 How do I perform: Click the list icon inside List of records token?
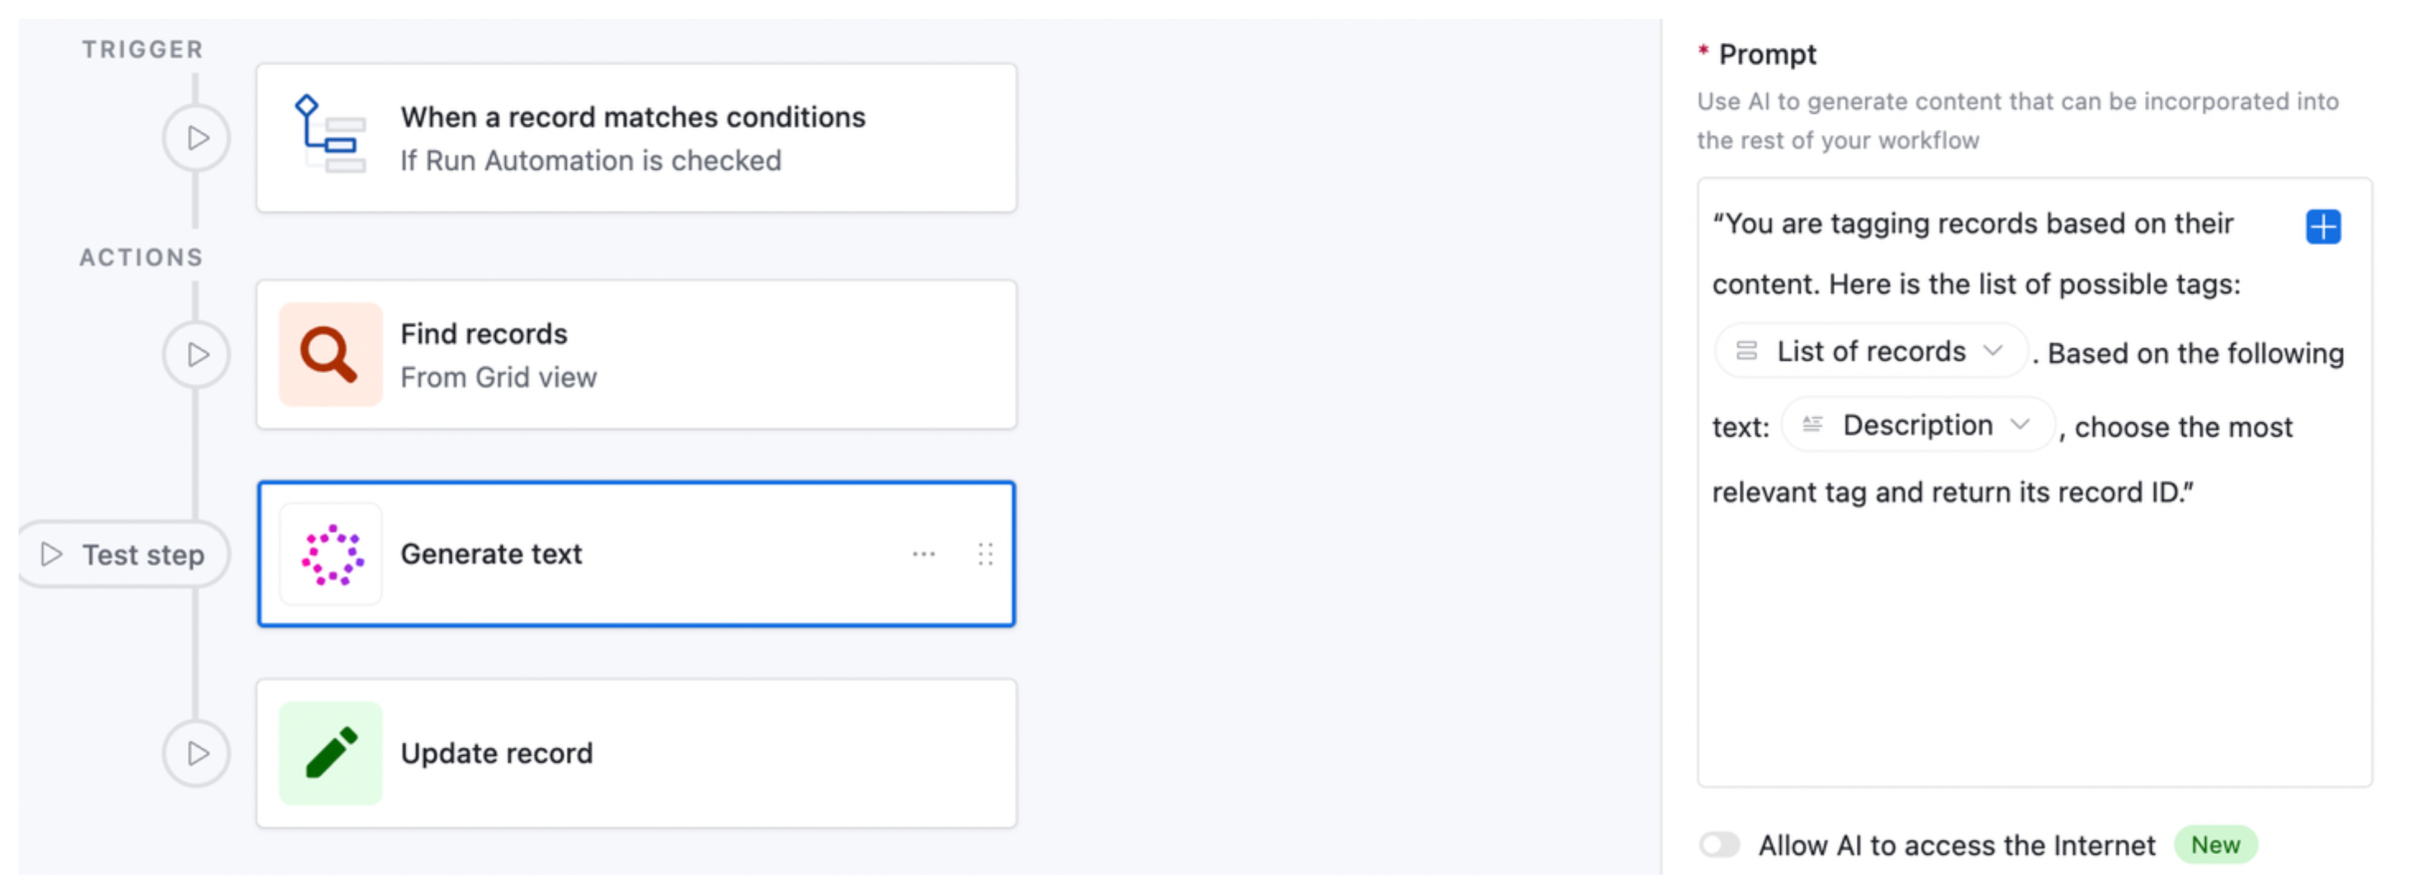(1747, 351)
